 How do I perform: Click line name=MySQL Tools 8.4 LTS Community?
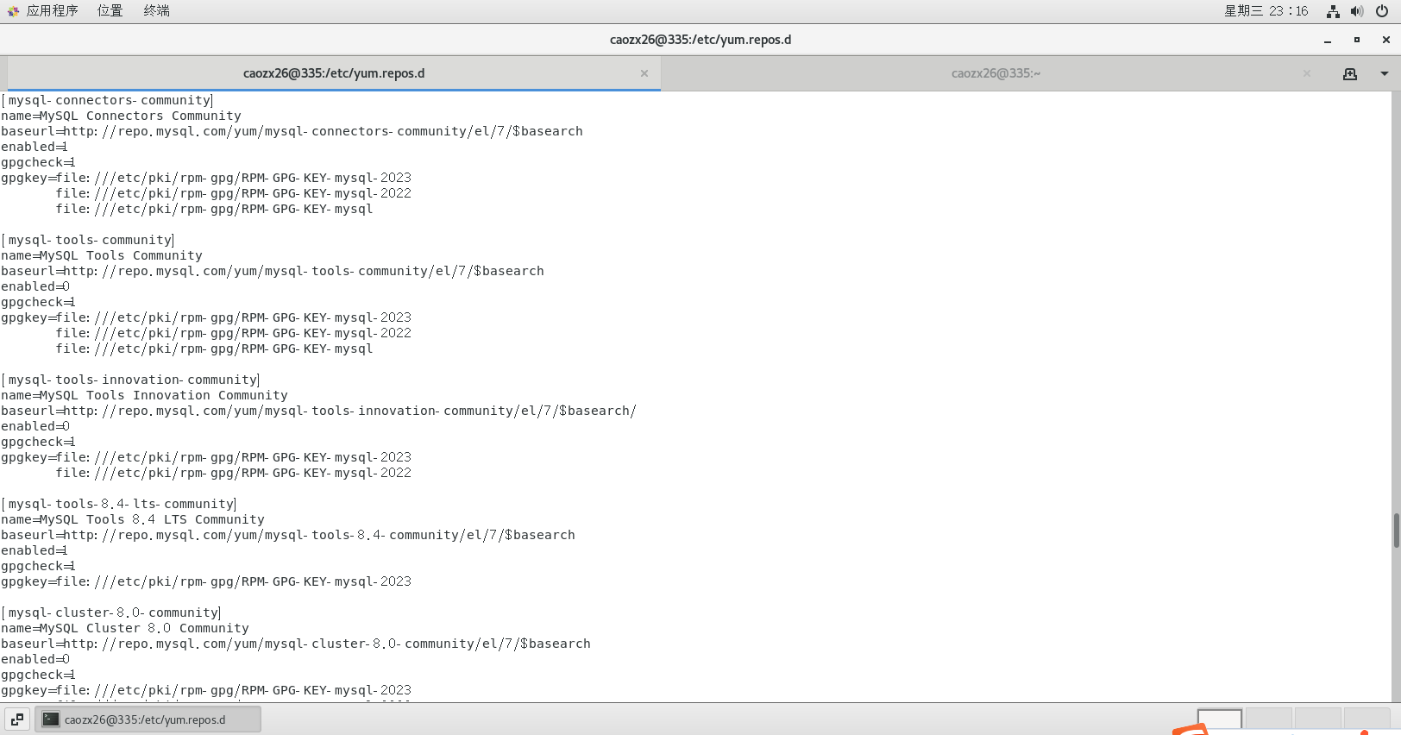tap(133, 519)
